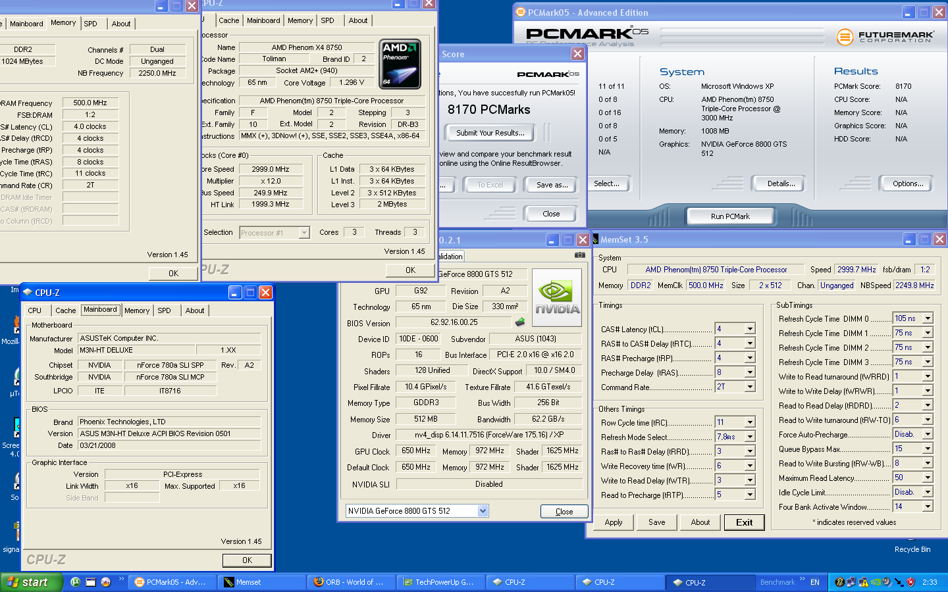Viewport: 948px width, 592px height.
Task: Click MemClk 500.0 MHz field in MemSet
Action: point(706,285)
